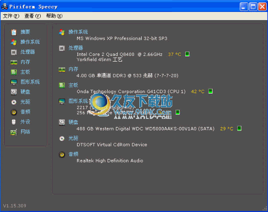Screen dimensions: 268x212
Task: Open 处理器 heading link in main panel
Action: (76, 48)
